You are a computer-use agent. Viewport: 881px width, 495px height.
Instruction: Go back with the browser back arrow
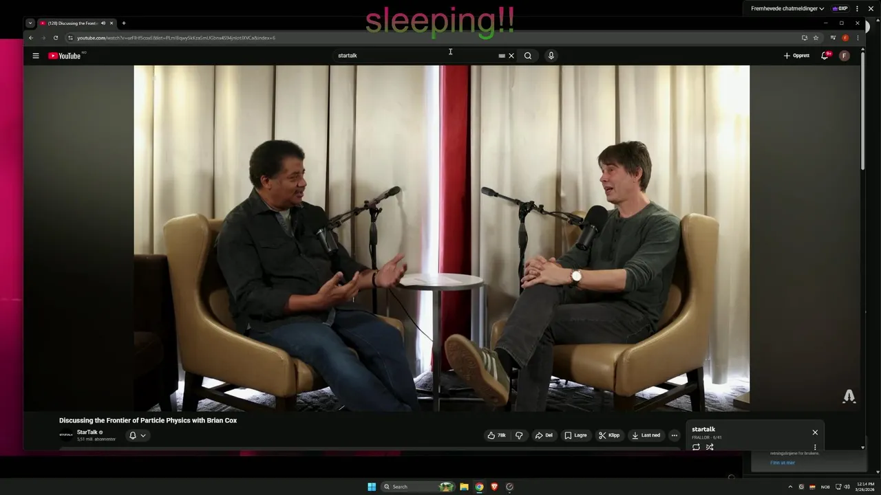[x=30, y=38]
